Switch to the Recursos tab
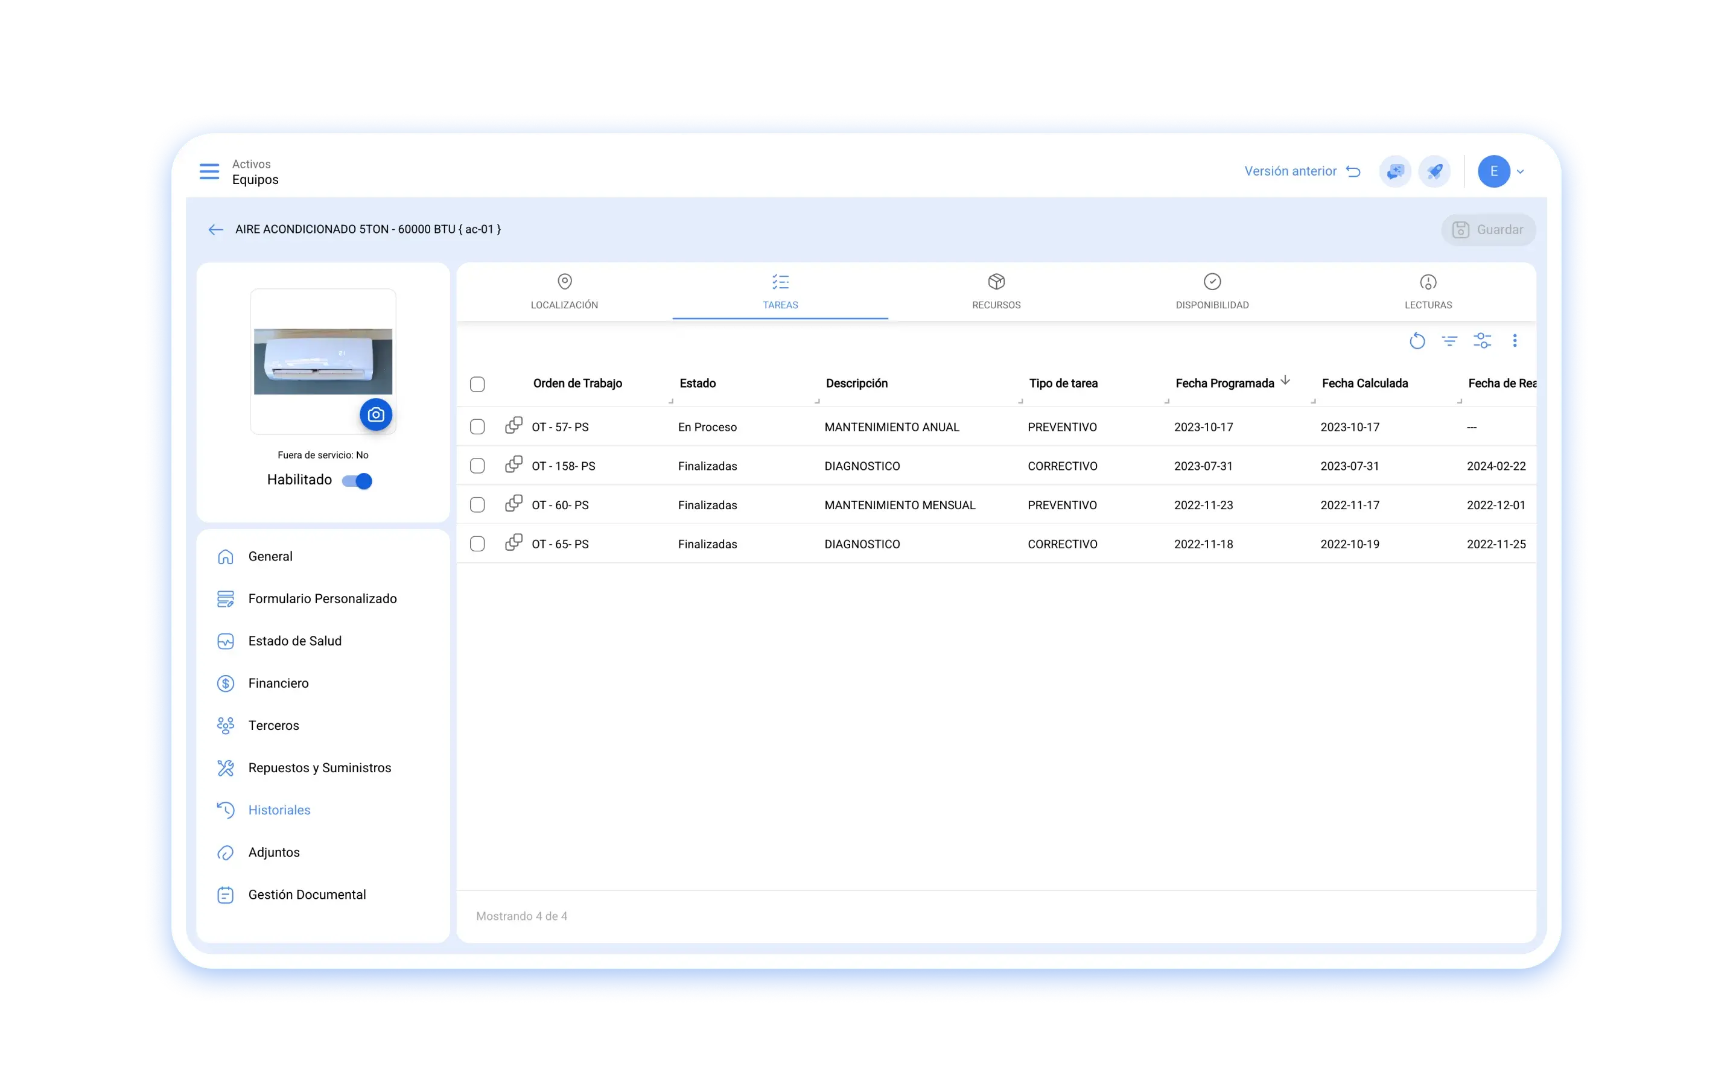Image resolution: width=1733 pixels, height=1081 pixels. point(996,292)
